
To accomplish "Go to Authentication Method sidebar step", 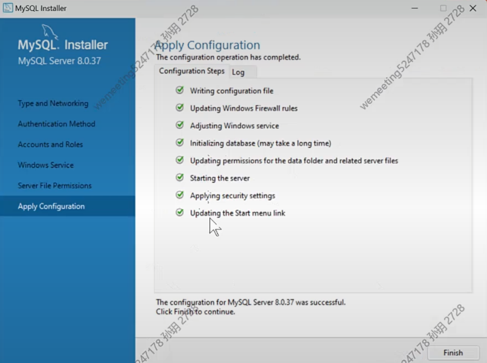I will (x=57, y=124).
